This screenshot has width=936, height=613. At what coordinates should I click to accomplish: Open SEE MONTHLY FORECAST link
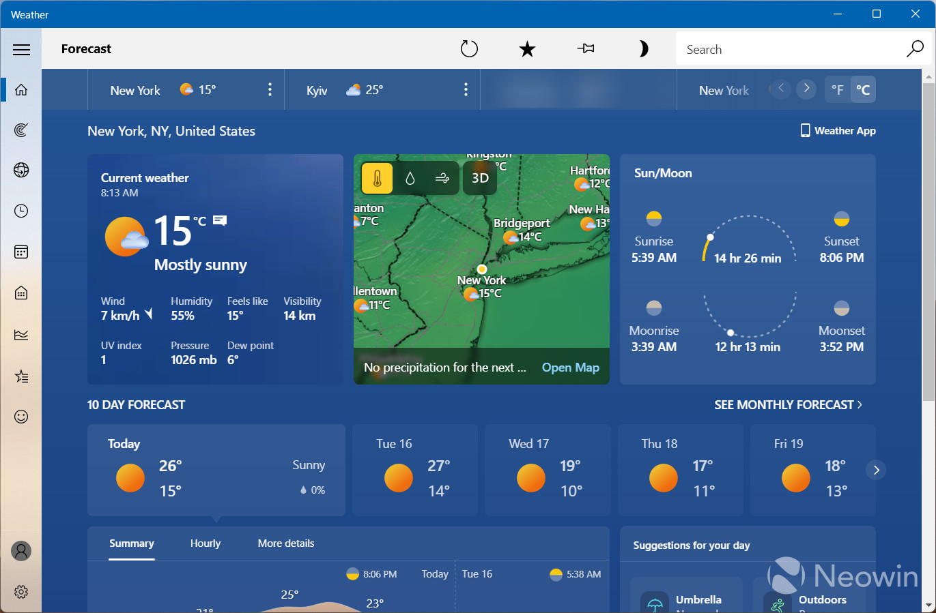click(x=788, y=405)
